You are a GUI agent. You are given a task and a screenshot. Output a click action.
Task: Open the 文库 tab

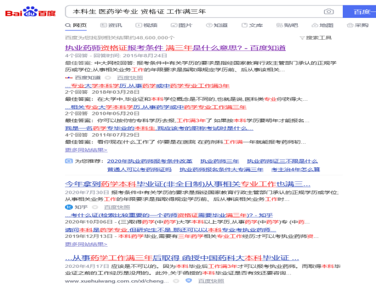(252, 25)
